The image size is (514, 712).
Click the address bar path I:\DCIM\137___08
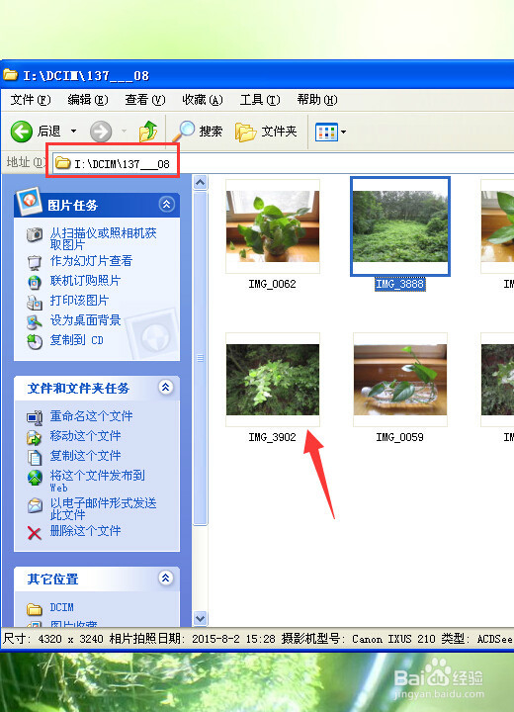[123, 164]
